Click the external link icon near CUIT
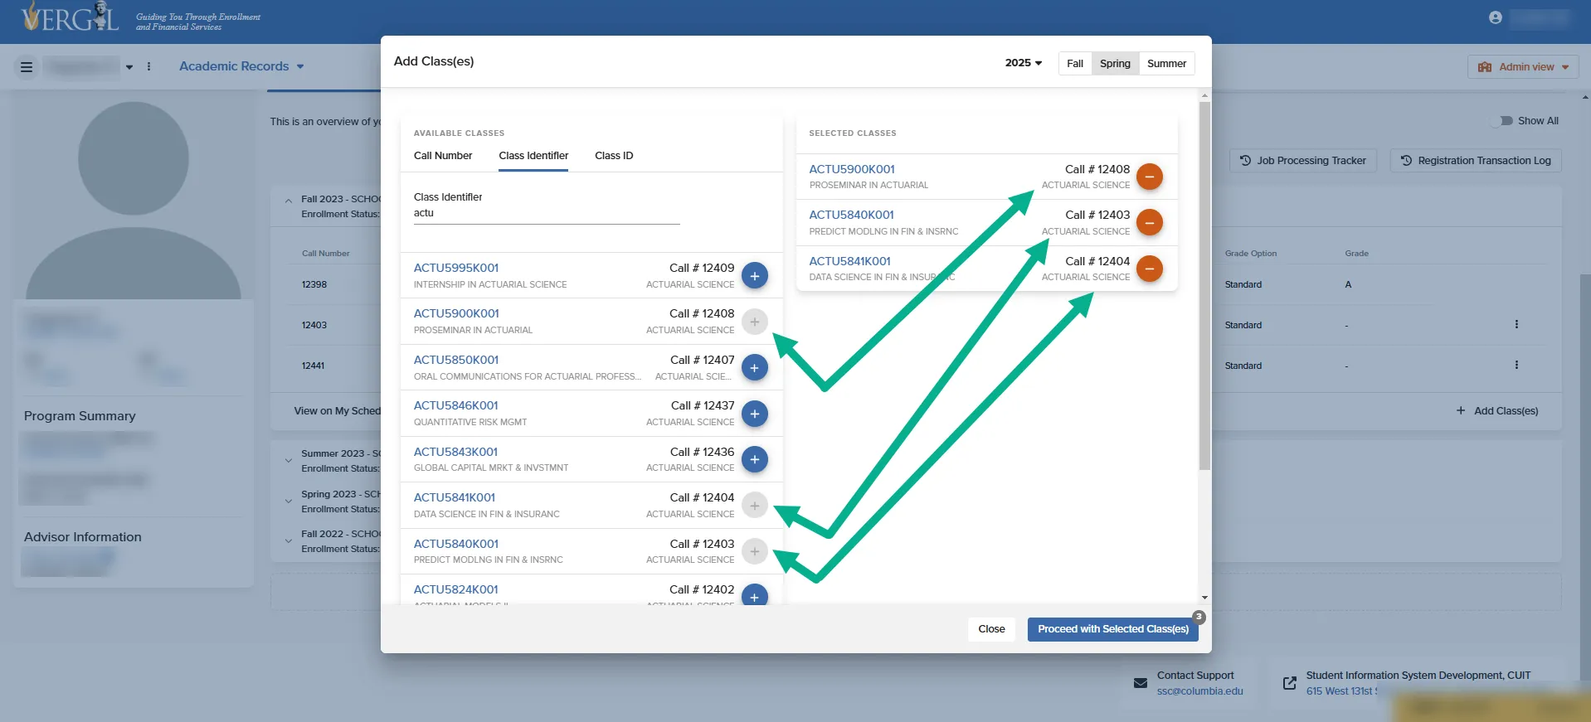 coord(1289,683)
